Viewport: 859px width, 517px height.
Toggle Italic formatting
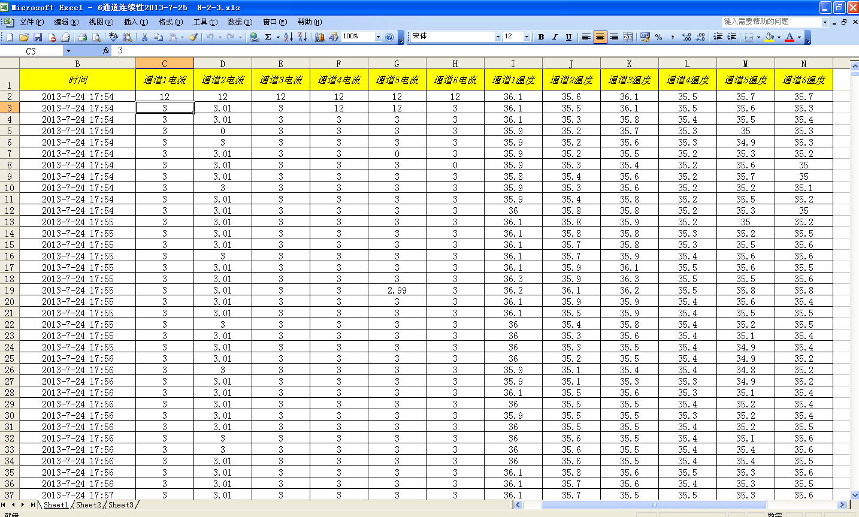coord(555,37)
